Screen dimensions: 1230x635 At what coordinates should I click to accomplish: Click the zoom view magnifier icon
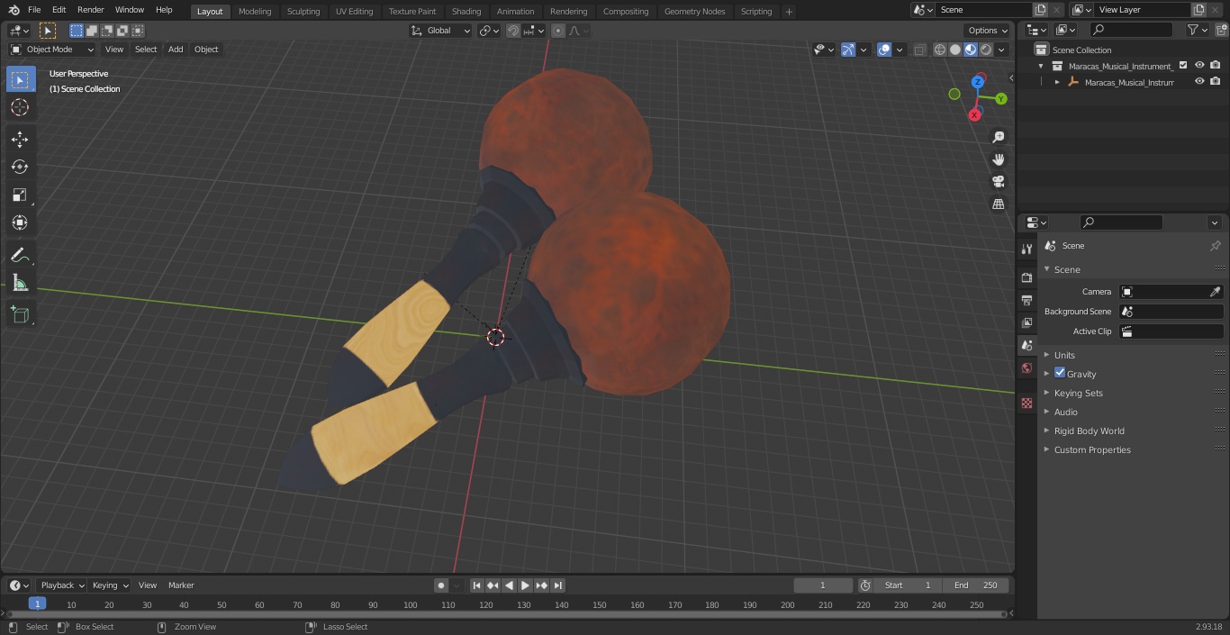(999, 137)
